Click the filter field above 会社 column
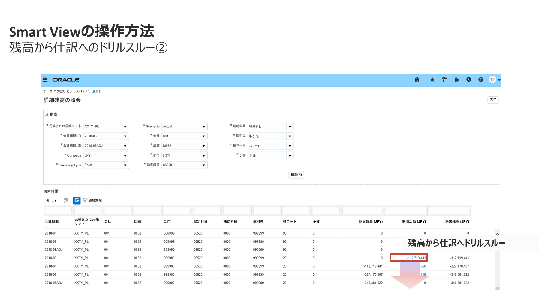Viewport: 539px width, 290px height. (x=118, y=210)
